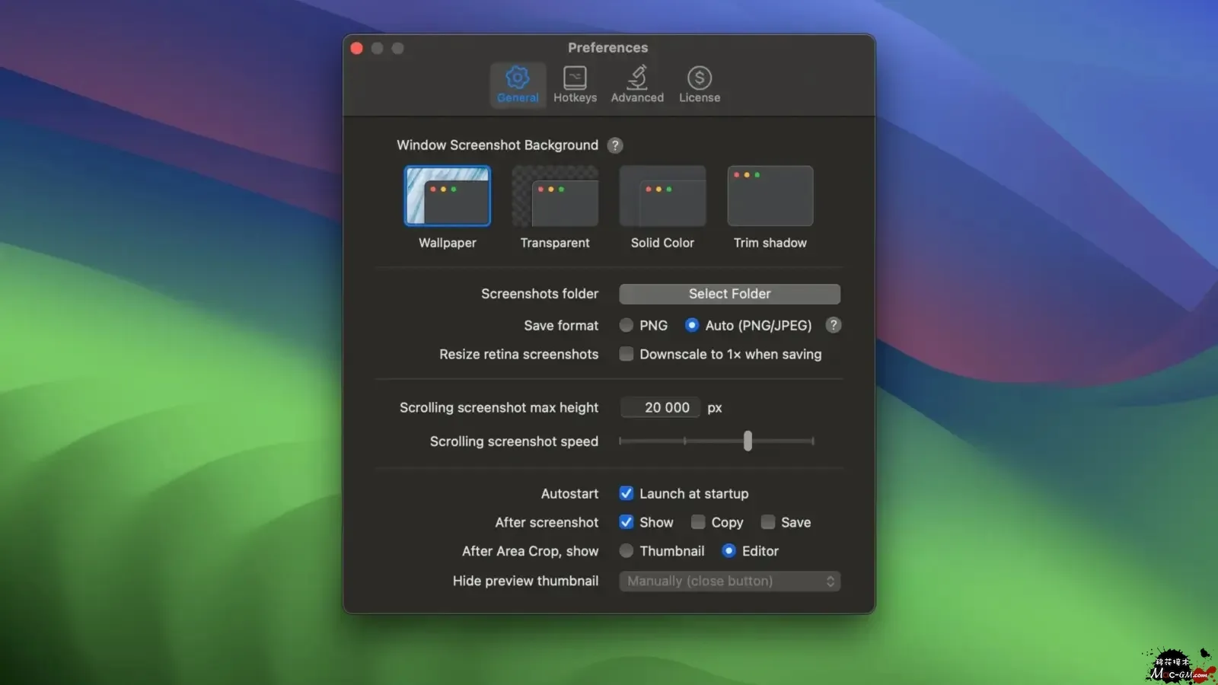The width and height of the screenshot is (1218, 685).
Task: Switch to the Hotkeys tab
Action: [575, 84]
